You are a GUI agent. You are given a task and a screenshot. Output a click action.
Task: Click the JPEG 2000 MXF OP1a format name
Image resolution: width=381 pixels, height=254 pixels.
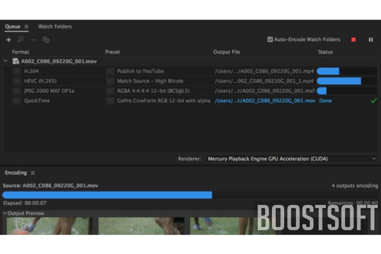coord(49,90)
